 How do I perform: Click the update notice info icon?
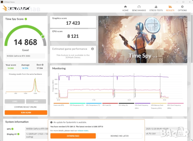click(51, 122)
